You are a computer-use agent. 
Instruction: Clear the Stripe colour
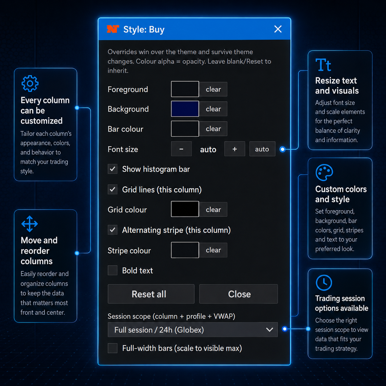[213, 250]
